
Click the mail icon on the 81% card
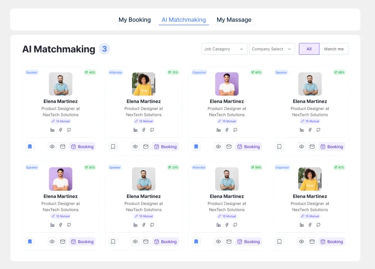click(x=312, y=242)
